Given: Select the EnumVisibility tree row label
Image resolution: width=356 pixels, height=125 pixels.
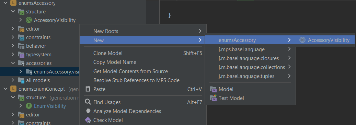Looking at the screenshot, I should (50, 106).
